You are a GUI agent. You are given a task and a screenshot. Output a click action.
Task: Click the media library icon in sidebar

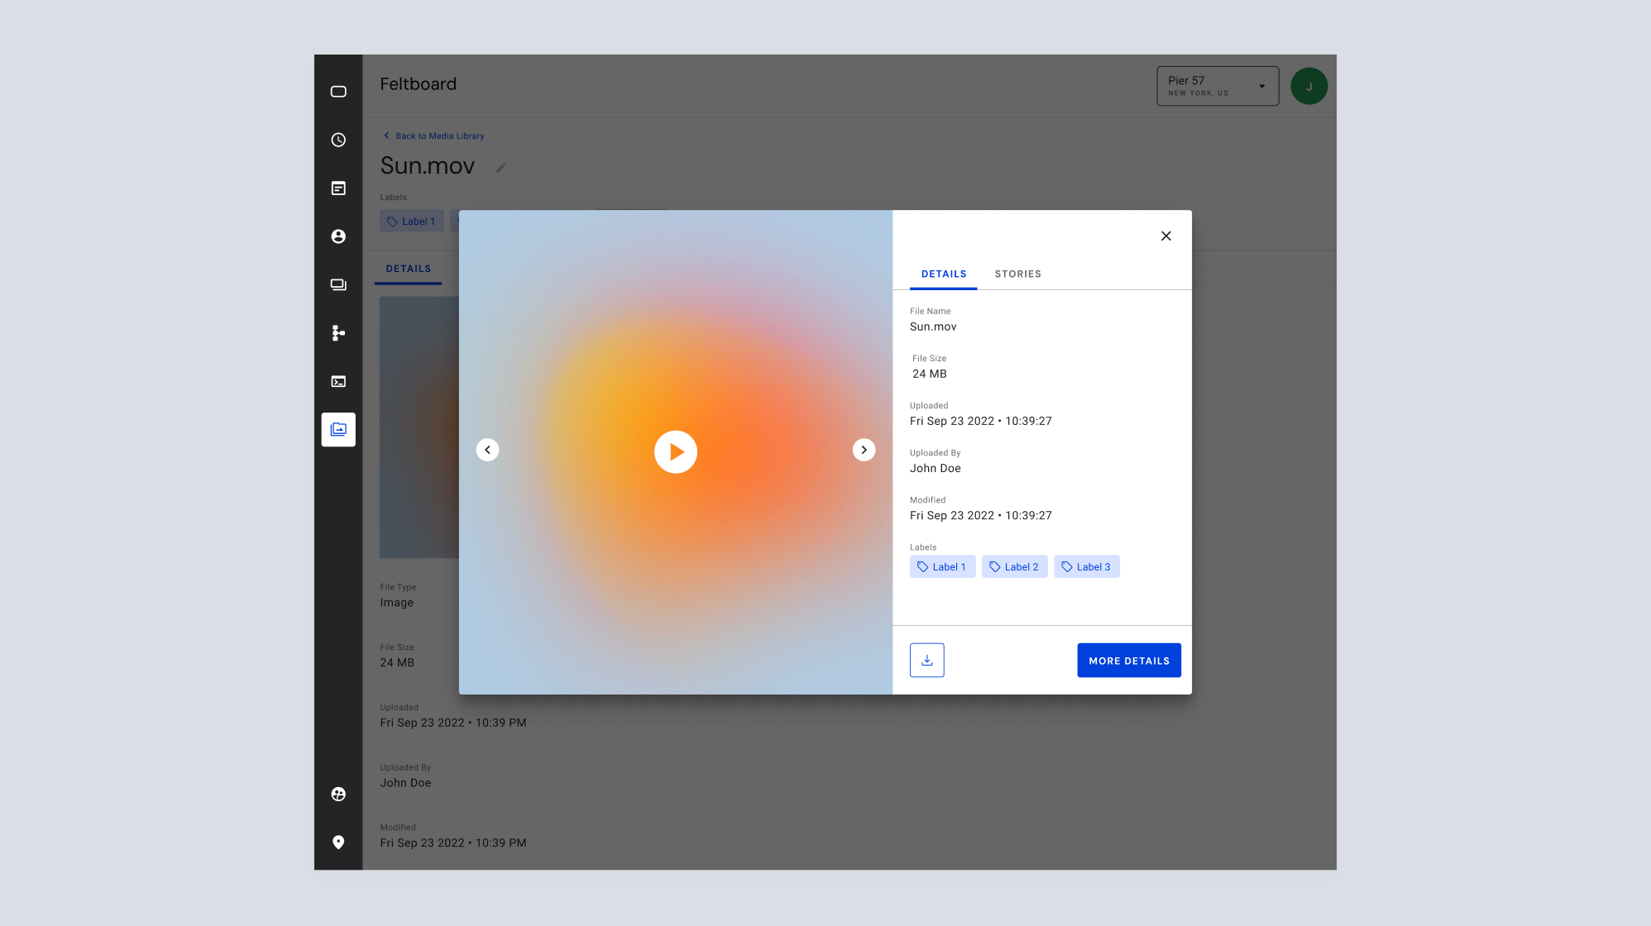pyautogui.click(x=338, y=429)
